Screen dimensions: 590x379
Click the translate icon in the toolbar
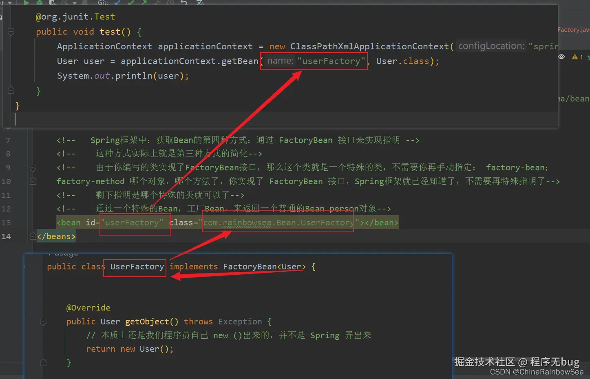tap(200, 2)
